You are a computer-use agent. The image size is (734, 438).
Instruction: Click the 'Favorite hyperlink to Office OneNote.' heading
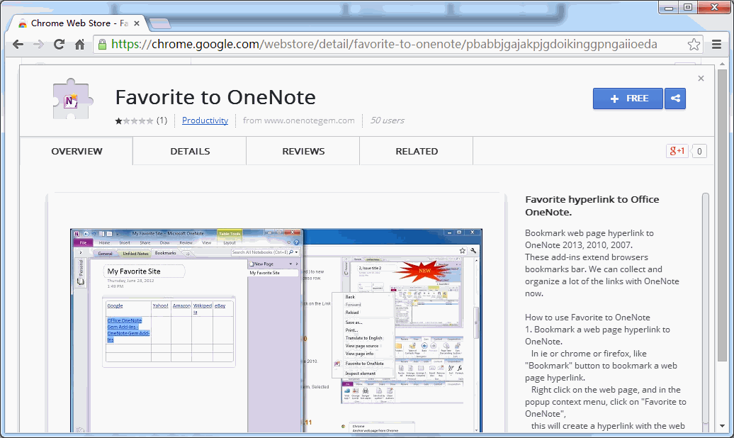click(x=592, y=206)
